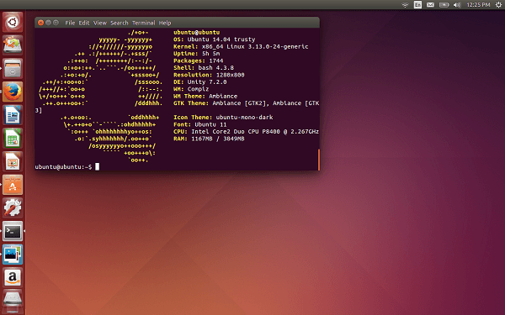Image resolution: width=505 pixels, height=315 pixels.
Task: Open the Wi-Fi network indicator
Action: [x=405, y=5]
